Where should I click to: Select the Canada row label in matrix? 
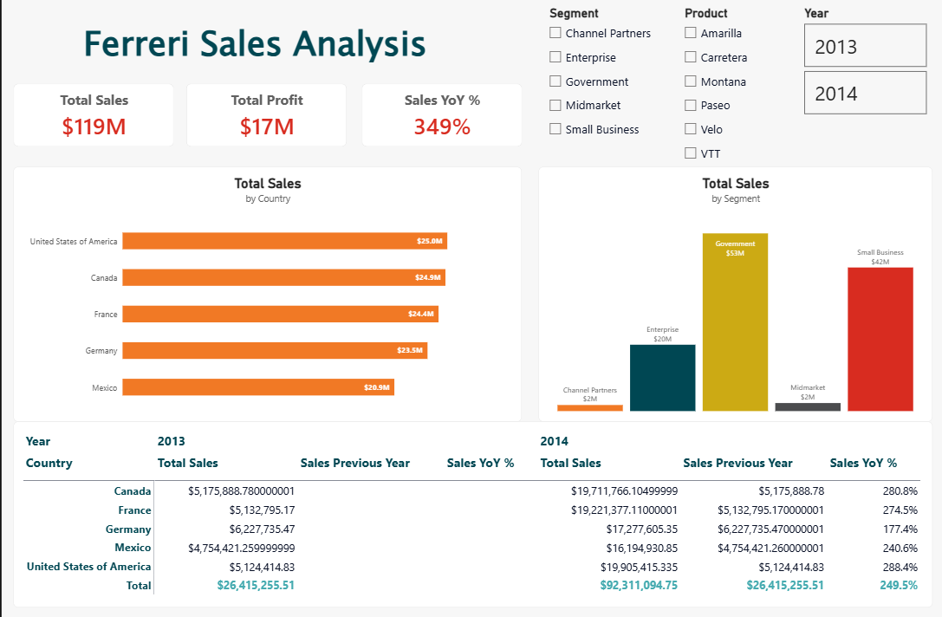click(133, 490)
